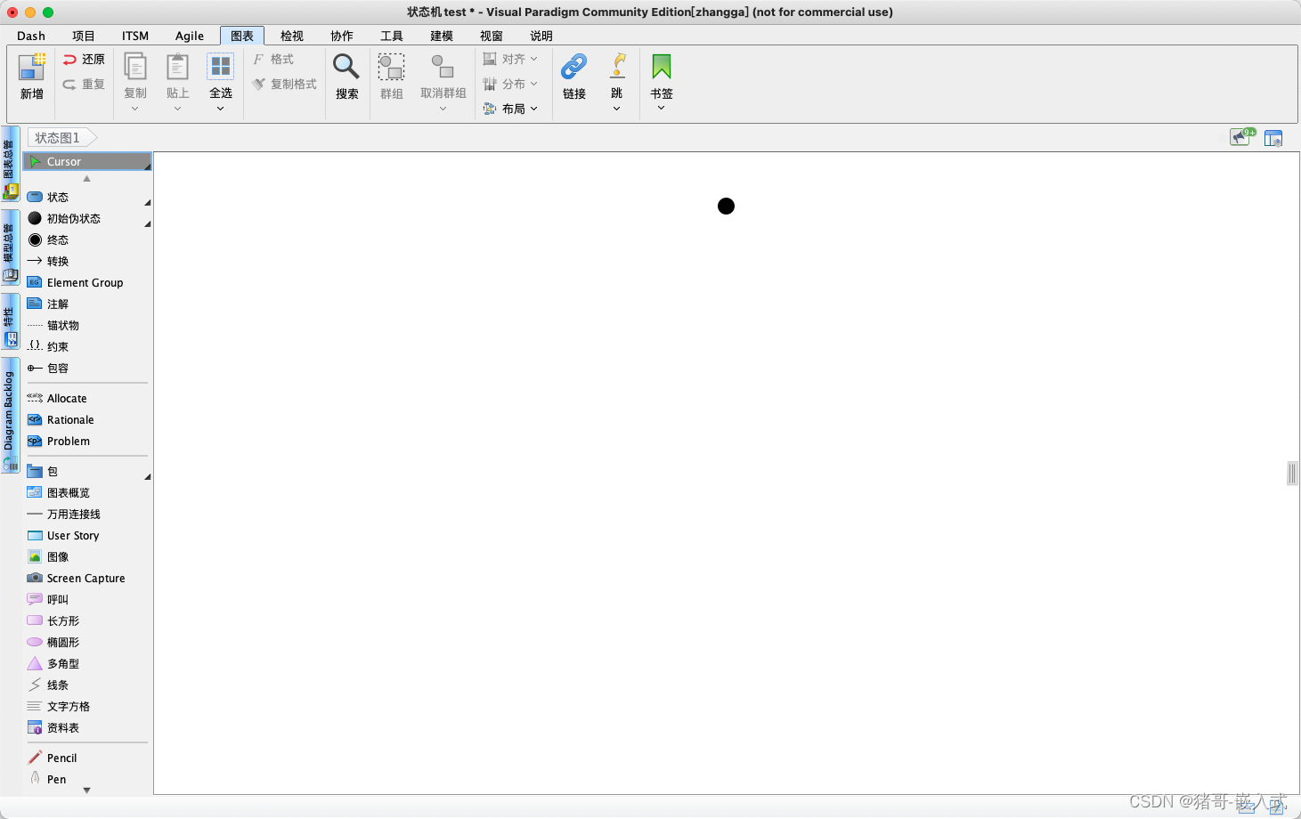
Task: Open the Agile tab
Action: (x=190, y=36)
